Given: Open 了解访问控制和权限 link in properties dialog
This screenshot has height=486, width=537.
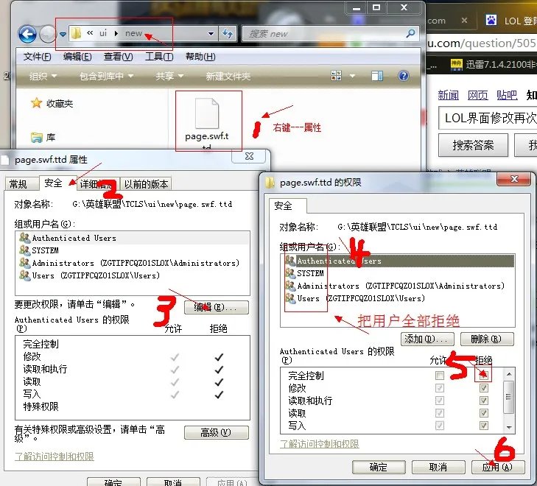Looking at the screenshot, I should tap(54, 457).
